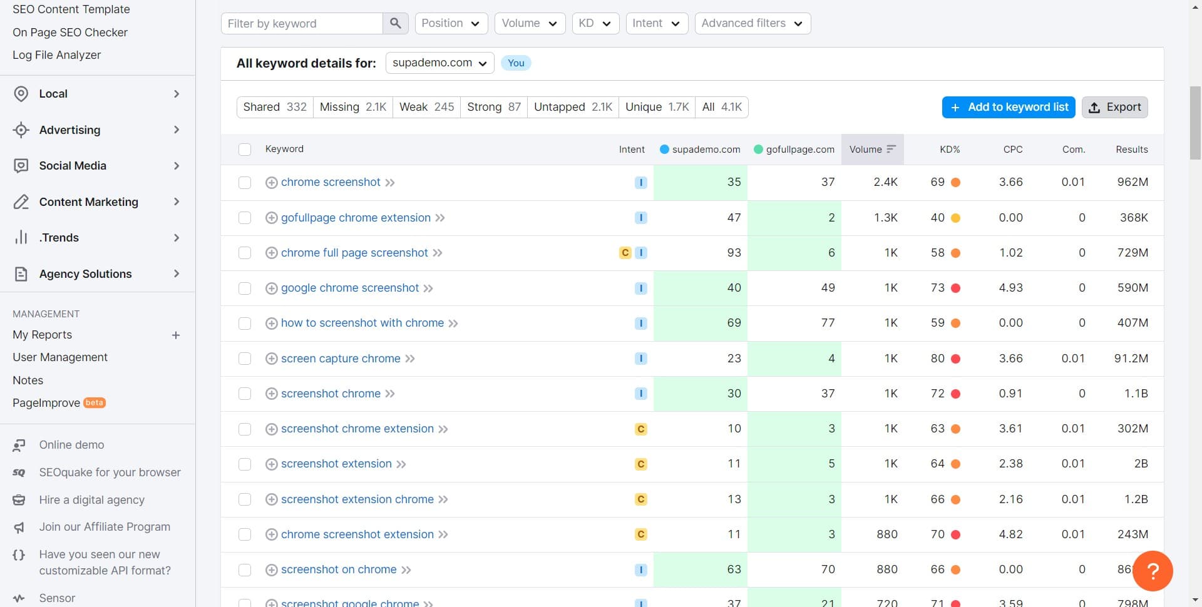Tick the checkbox for 'google chrome screenshot'
The image size is (1202, 607).
pyautogui.click(x=245, y=288)
